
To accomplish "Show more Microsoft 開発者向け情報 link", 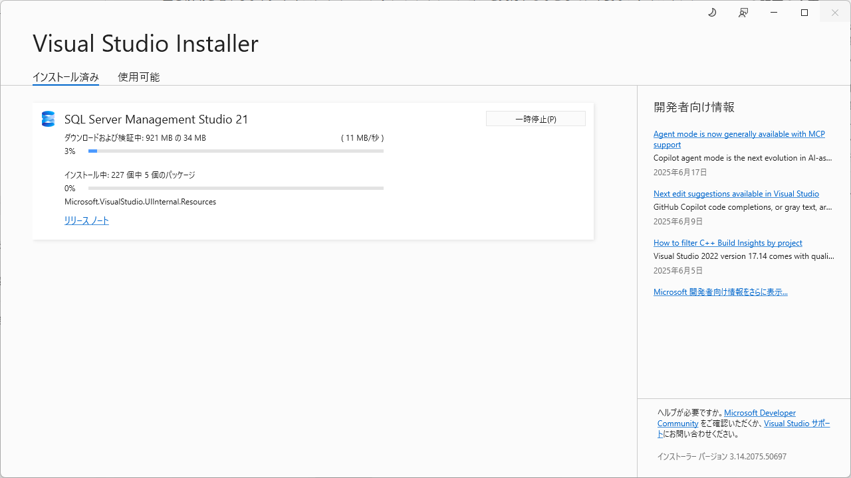I will point(720,292).
